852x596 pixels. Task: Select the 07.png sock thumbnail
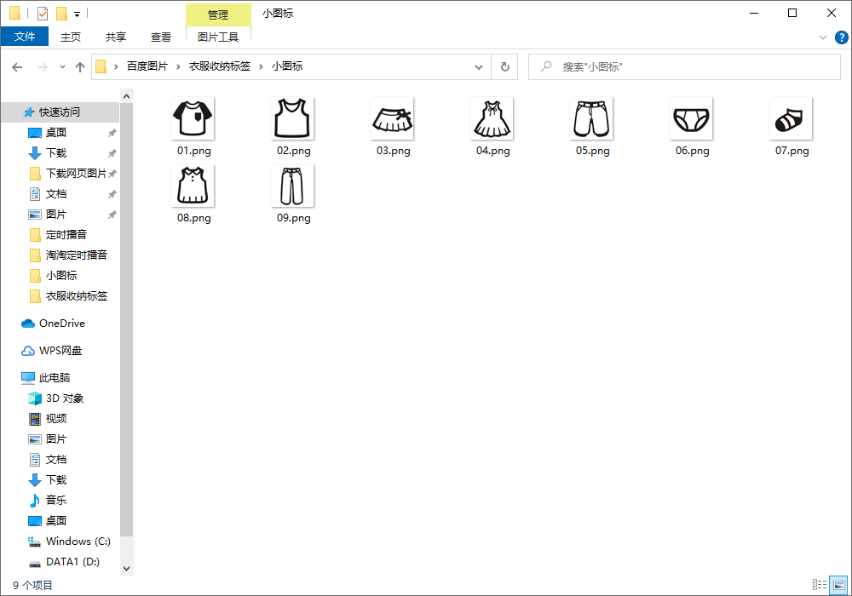pos(792,117)
